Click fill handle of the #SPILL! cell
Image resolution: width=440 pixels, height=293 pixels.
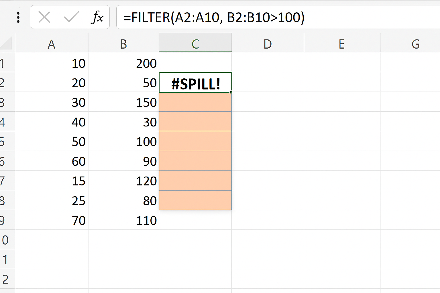pos(231,92)
